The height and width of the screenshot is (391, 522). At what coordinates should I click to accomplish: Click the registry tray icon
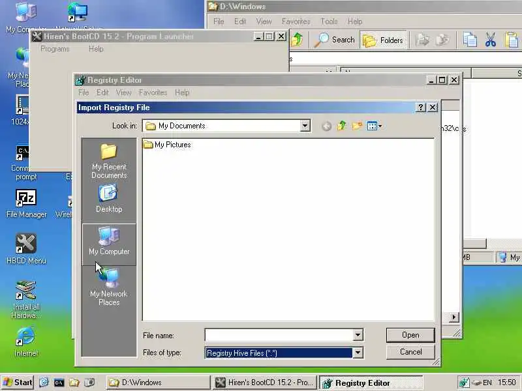tap(464, 383)
